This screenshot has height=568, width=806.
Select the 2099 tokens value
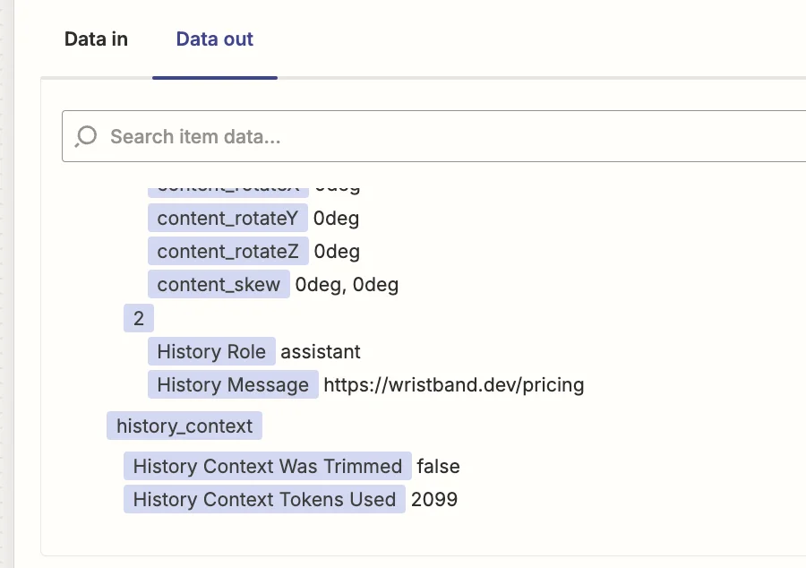click(x=433, y=499)
